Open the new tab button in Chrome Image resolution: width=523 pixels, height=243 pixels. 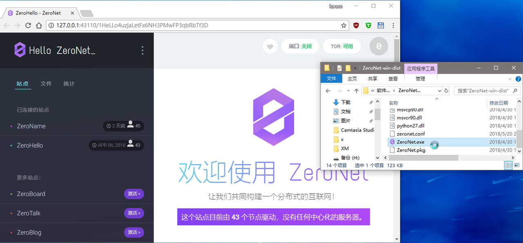(86, 13)
